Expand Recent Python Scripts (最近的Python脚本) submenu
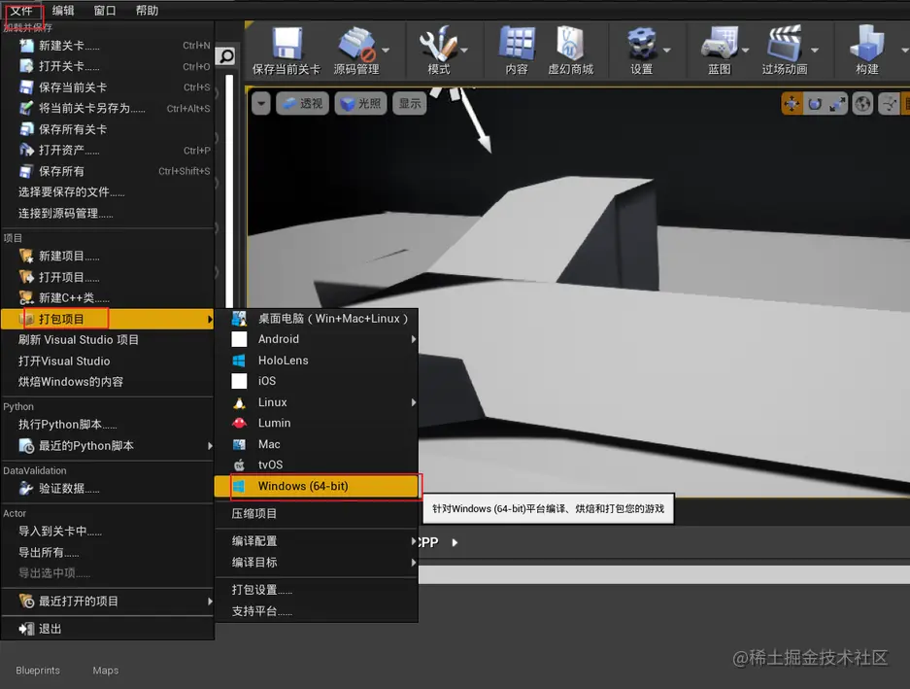 point(108,446)
